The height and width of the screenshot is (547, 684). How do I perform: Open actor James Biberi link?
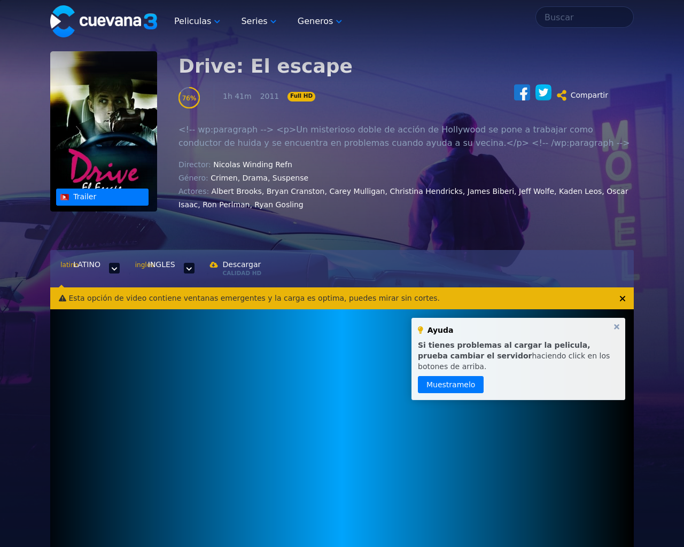click(491, 191)
